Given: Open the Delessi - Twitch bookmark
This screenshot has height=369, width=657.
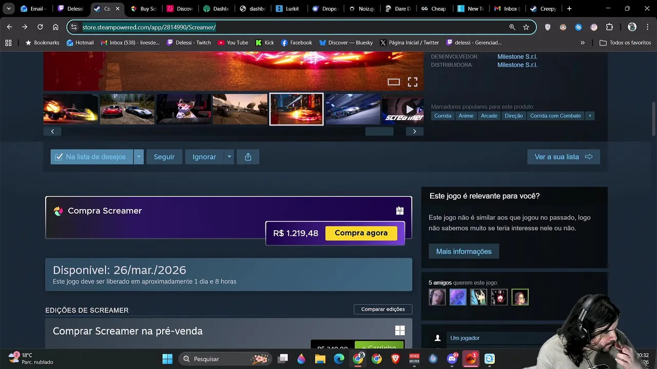Looking at the screenshot, I should coord(188,43).
